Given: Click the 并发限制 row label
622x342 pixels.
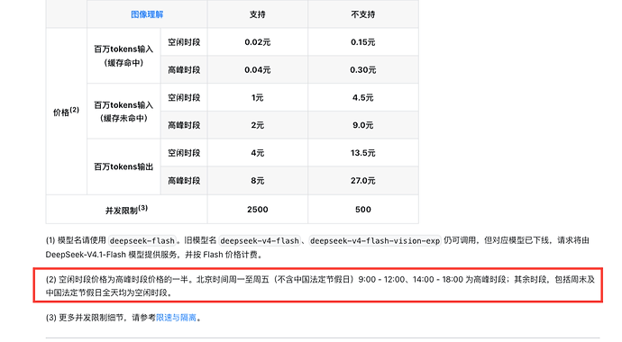Looking at the screenshot, I should click(x=126, y=210).
